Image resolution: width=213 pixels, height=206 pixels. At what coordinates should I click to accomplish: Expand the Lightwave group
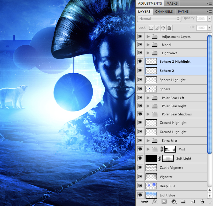point(148,53)
